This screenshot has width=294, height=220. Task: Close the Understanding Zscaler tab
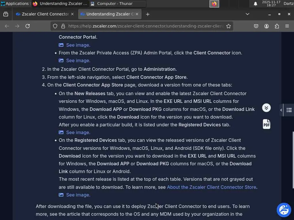[137, 14]
